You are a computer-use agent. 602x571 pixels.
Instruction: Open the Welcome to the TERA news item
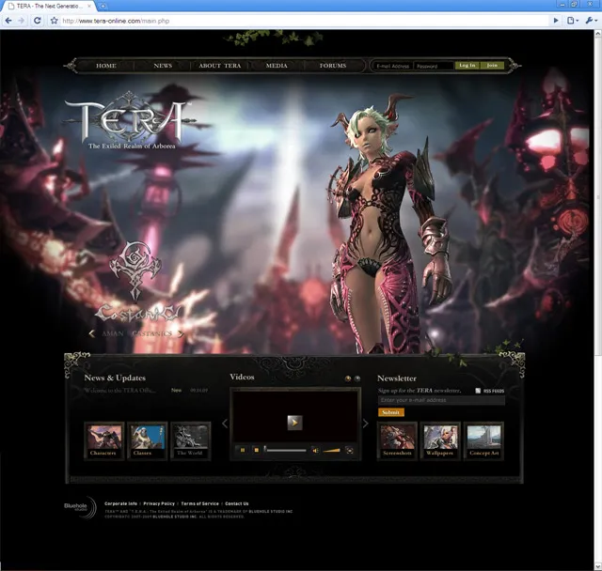click(x=119, y=390)
